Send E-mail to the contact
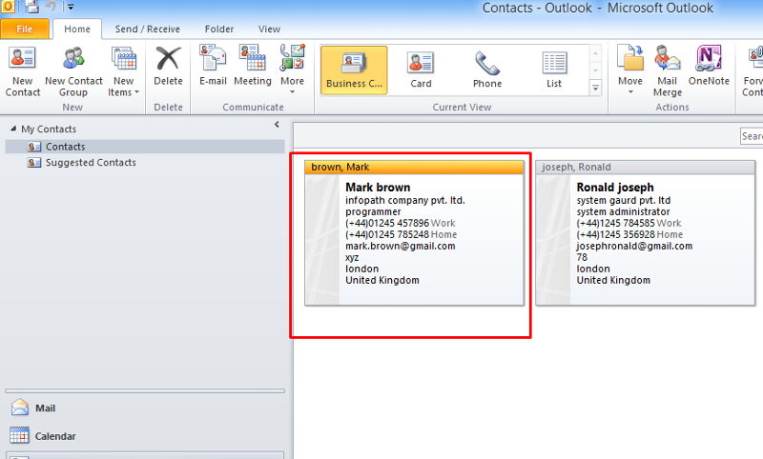The width and height of the screenshot is (763, 459). pos(213,67)
